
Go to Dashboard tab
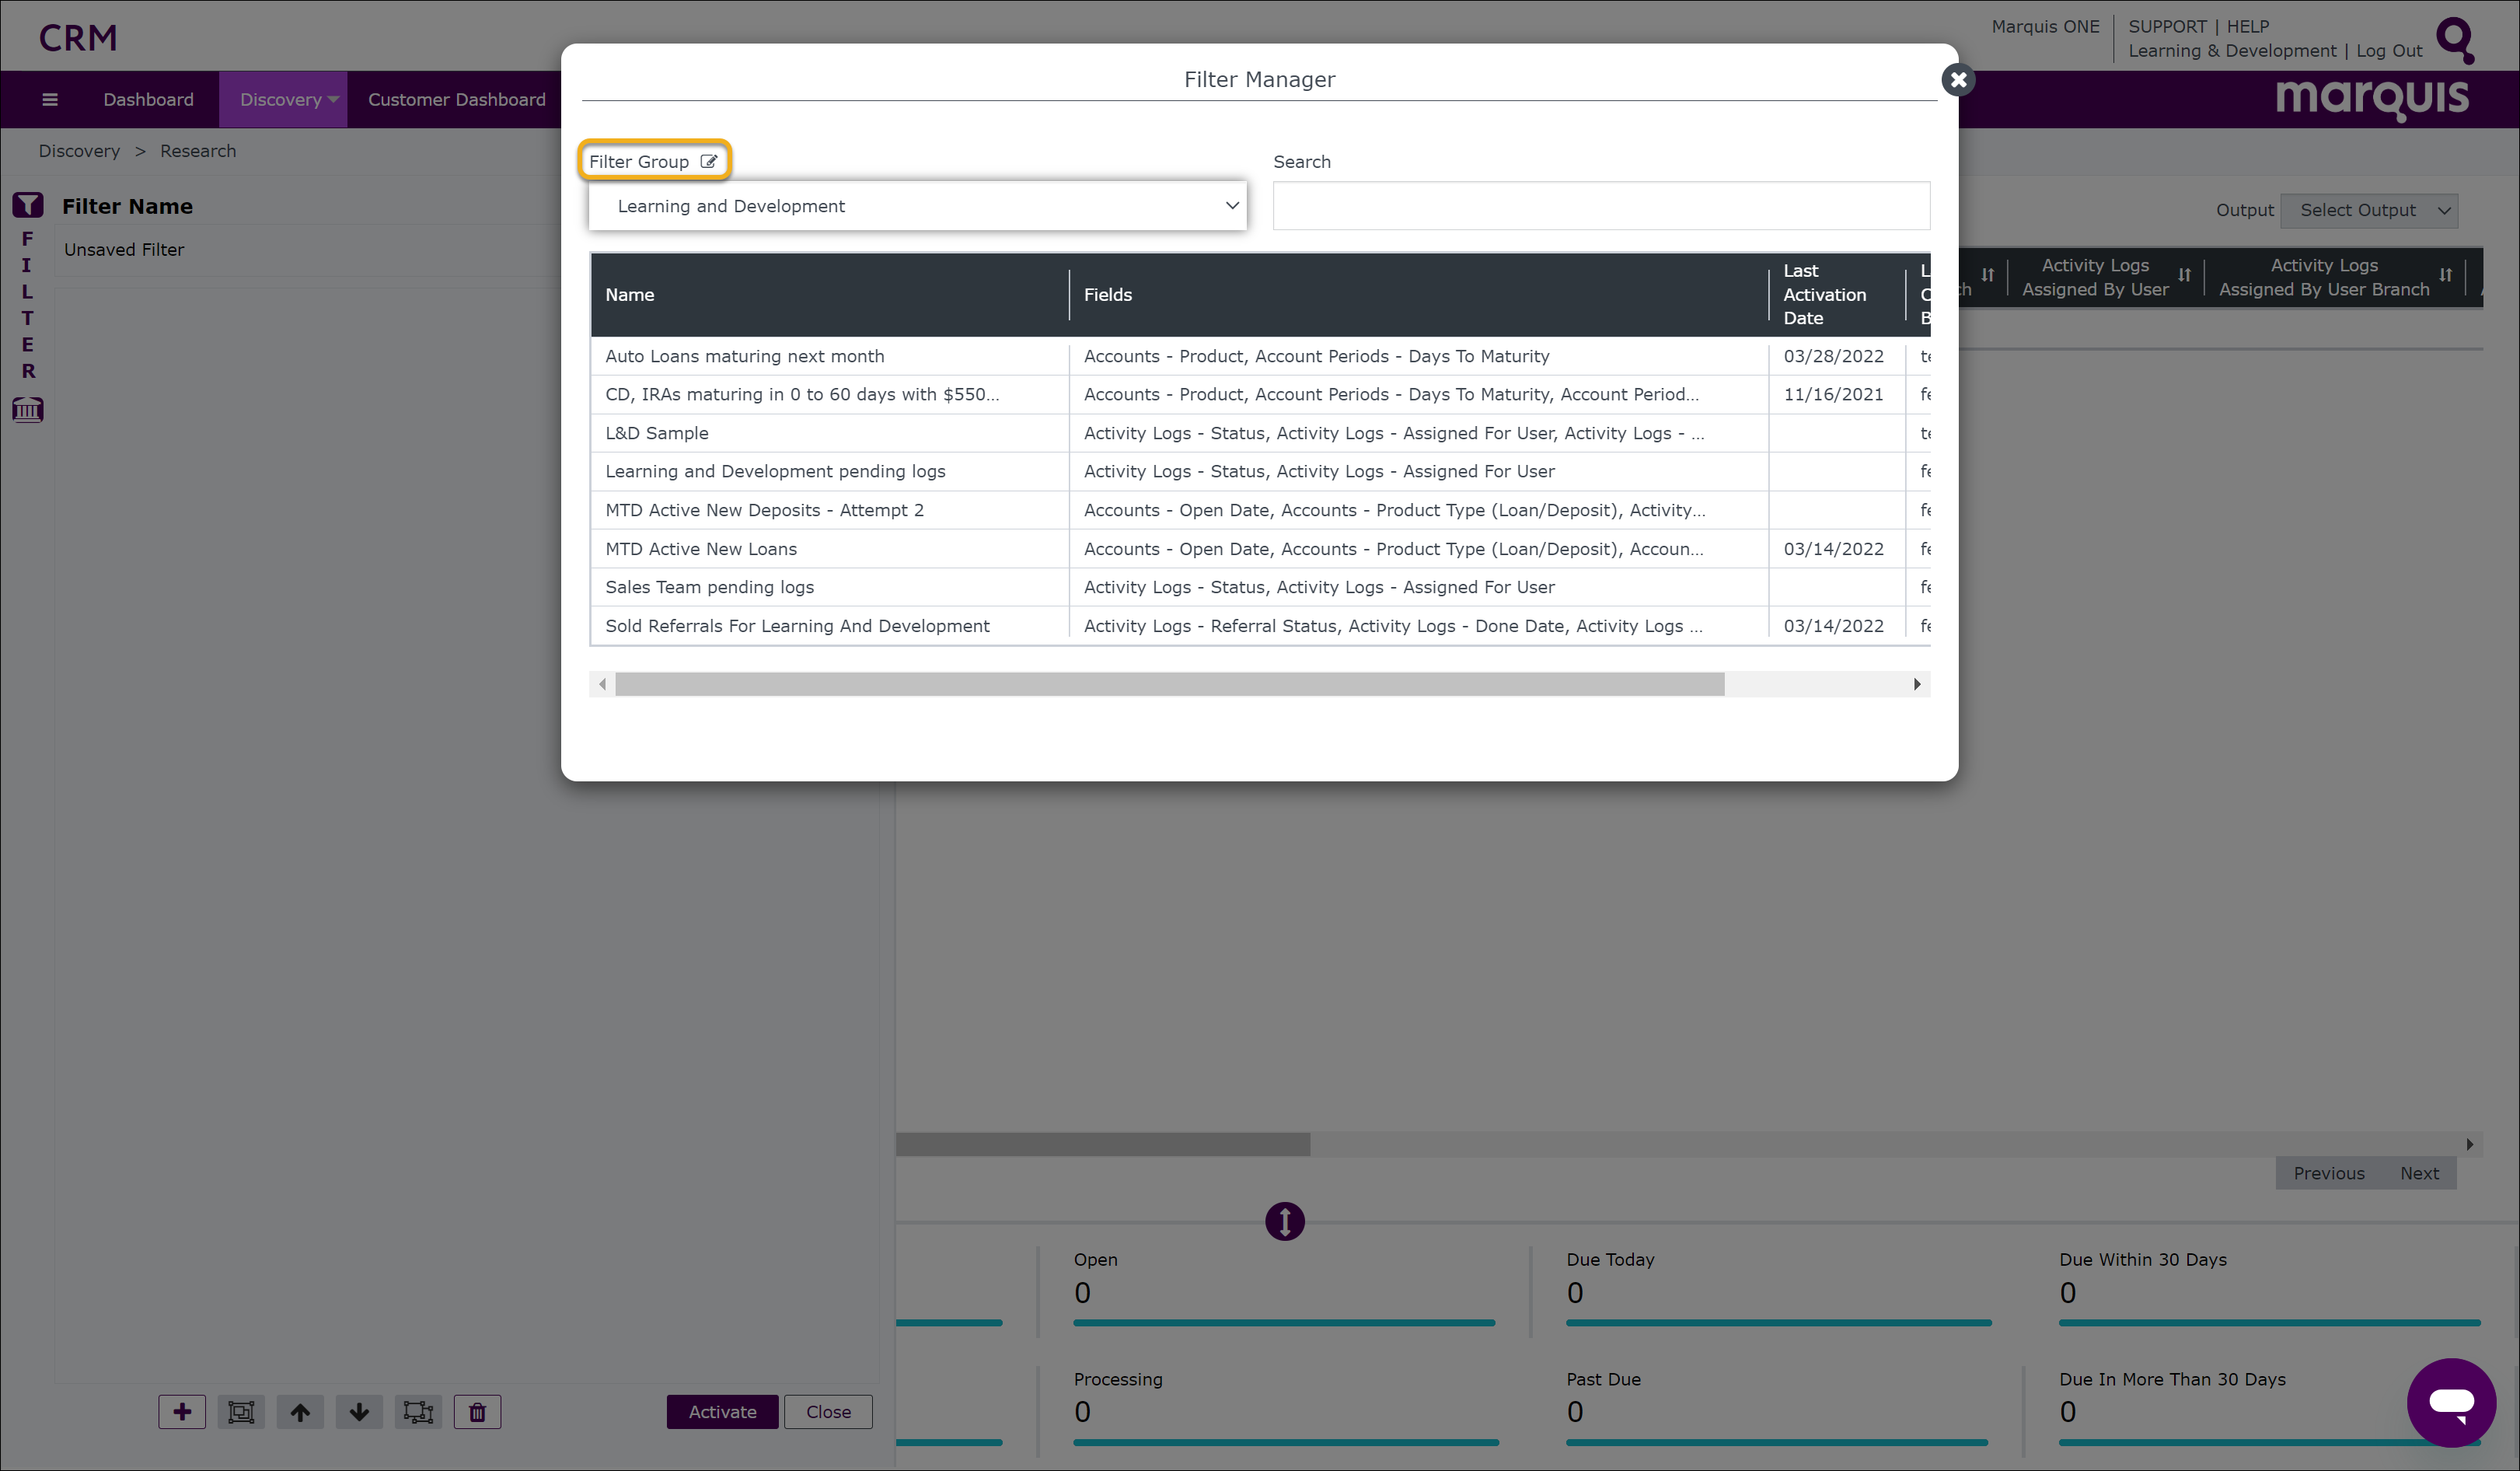pyautogui.click(x=148, y=99)
